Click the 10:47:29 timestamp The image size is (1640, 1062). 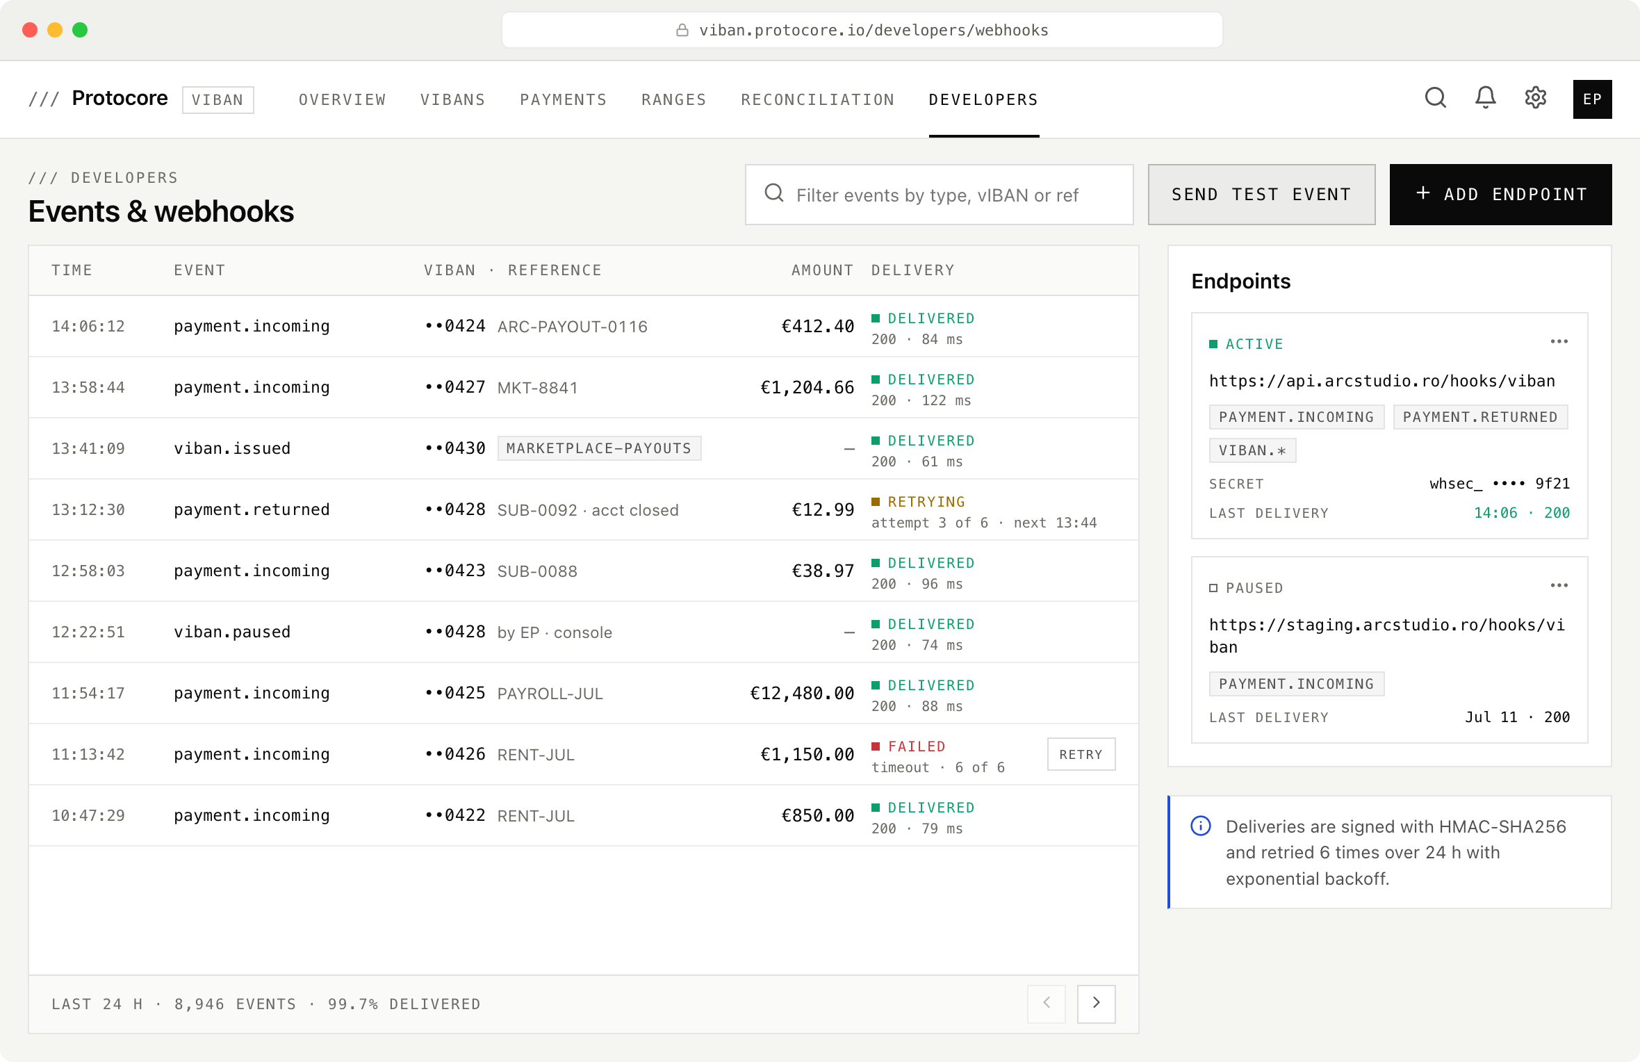[x=88, y=815]
